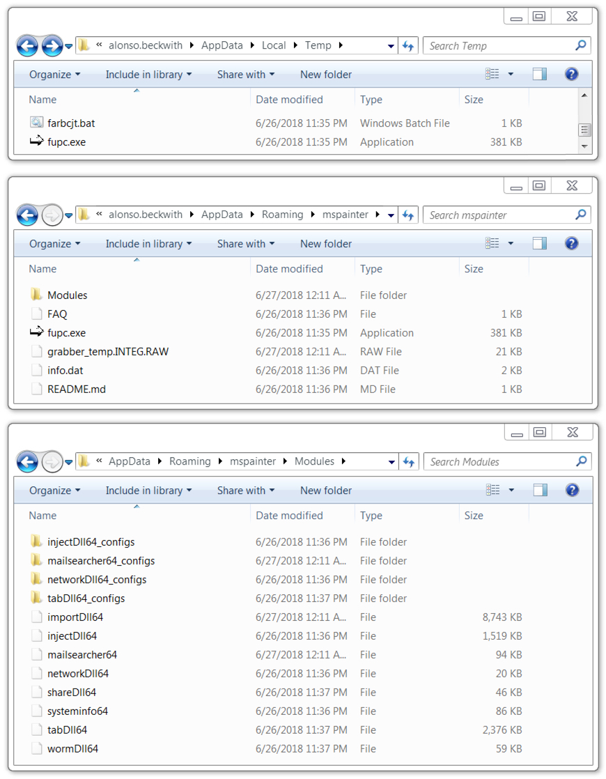The image size is (606, 779).
Task: Select the info.dat file name
Action: (x=65, y=371)
